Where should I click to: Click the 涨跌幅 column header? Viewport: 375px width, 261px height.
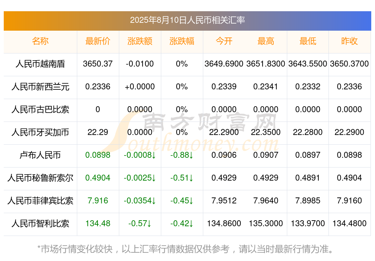(x=182, y=41)
